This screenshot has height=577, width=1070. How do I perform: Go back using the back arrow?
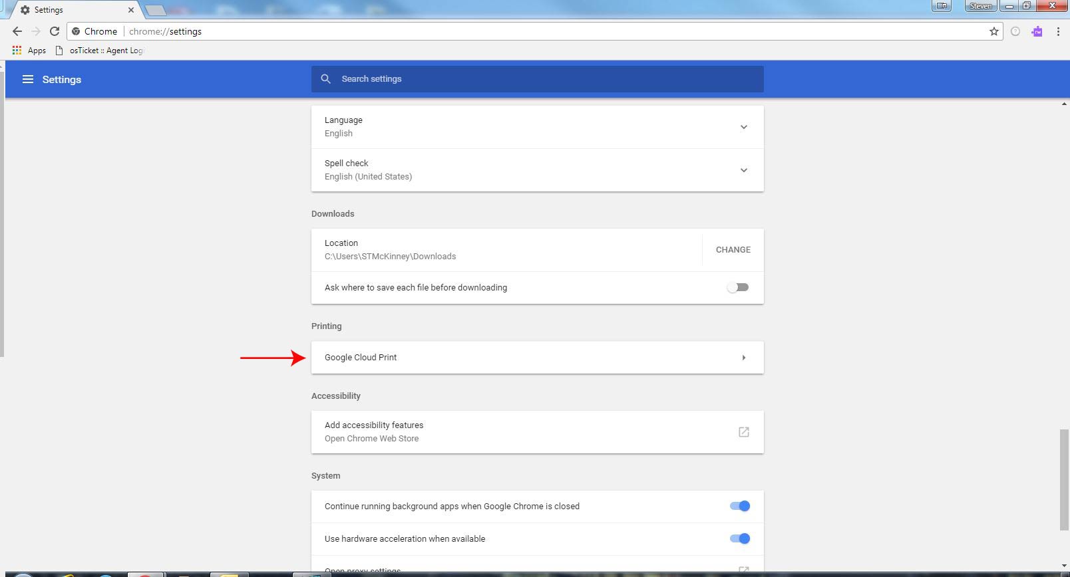click(17, 31)
